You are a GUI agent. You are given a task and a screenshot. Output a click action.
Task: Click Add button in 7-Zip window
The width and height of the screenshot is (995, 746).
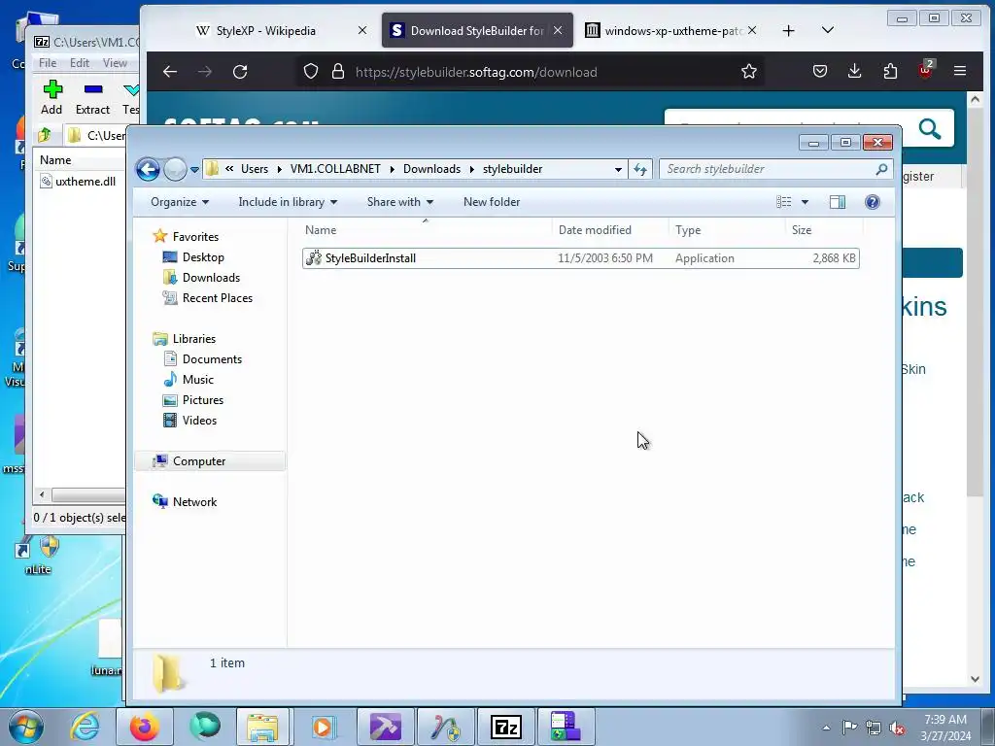(x=52, y=98)
